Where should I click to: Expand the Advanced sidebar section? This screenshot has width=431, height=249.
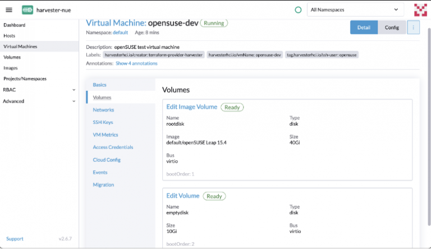click(74, 101)
